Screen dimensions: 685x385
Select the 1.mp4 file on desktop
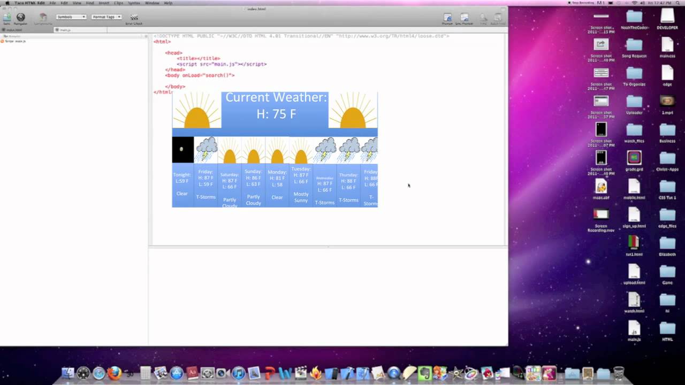point(667,104)
